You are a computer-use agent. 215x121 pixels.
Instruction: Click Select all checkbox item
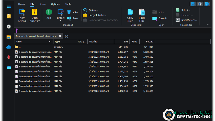[x=178, y=10]
